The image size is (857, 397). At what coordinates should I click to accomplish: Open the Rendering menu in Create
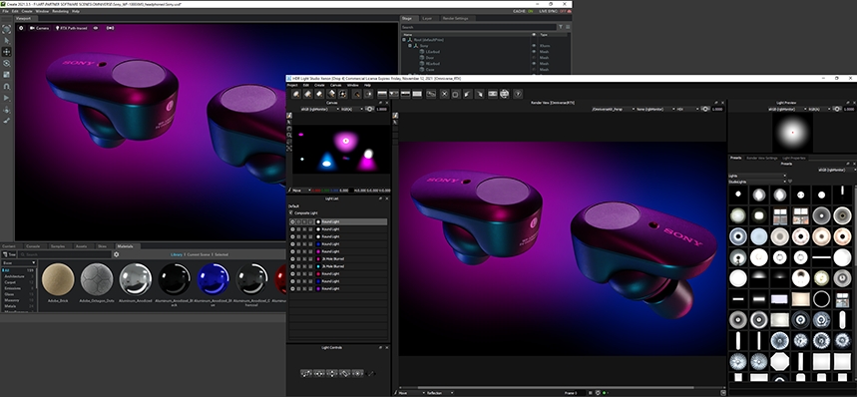click(60, 11)
